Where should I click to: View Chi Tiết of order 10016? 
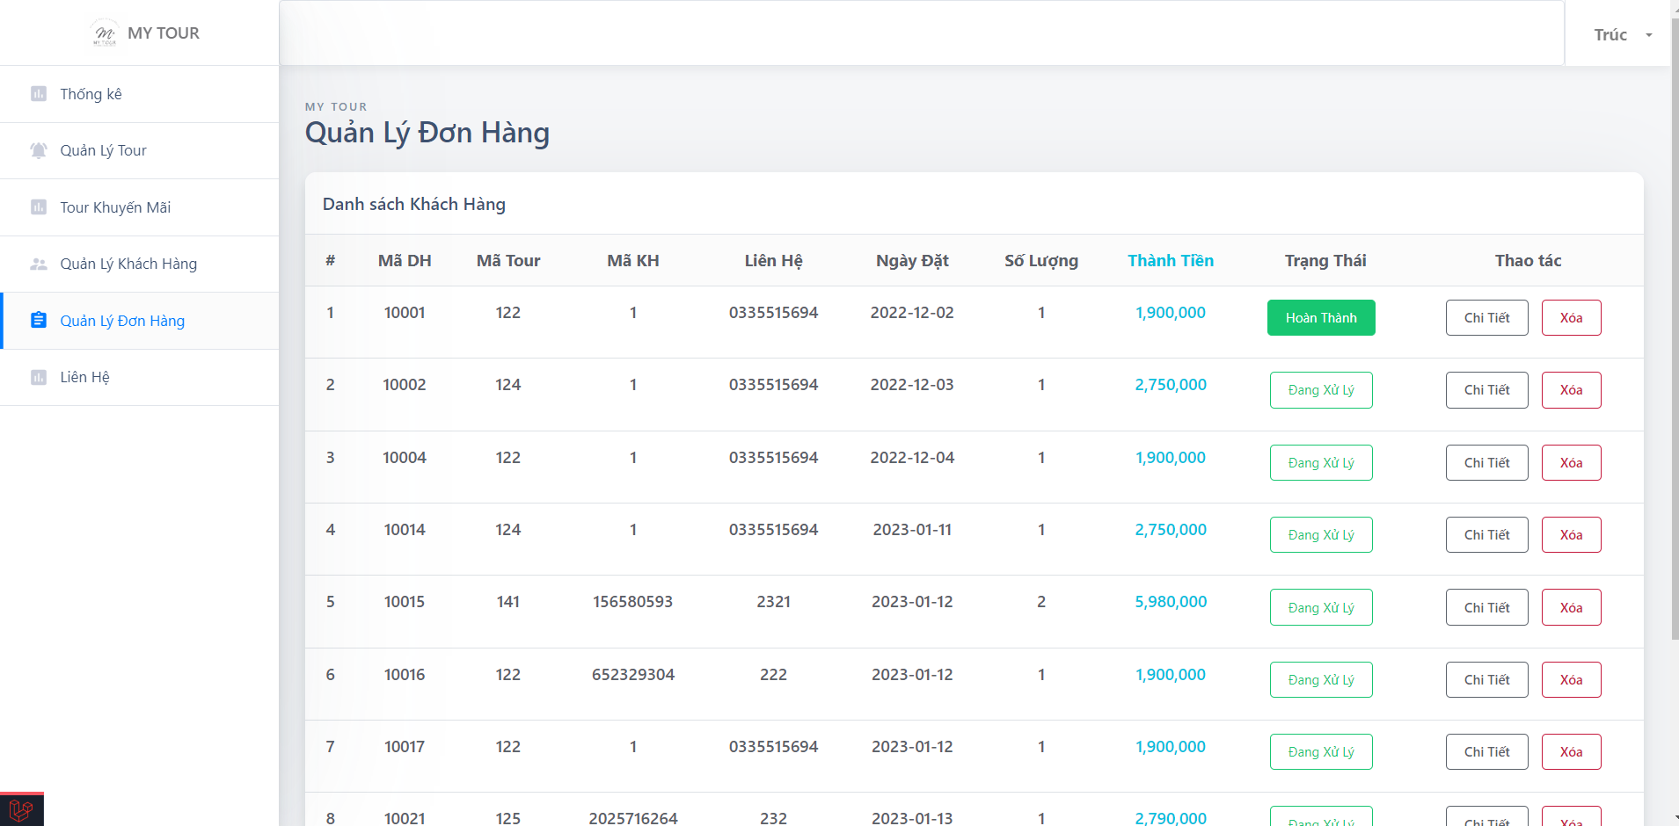pyautogui.click(x=1486, y=680)
